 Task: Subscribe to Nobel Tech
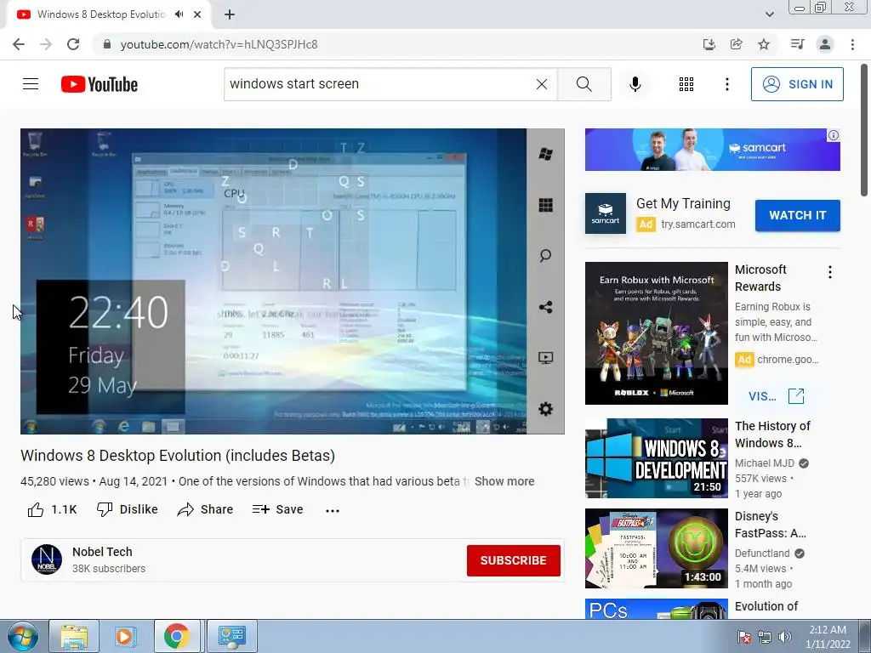pos(513,560)
